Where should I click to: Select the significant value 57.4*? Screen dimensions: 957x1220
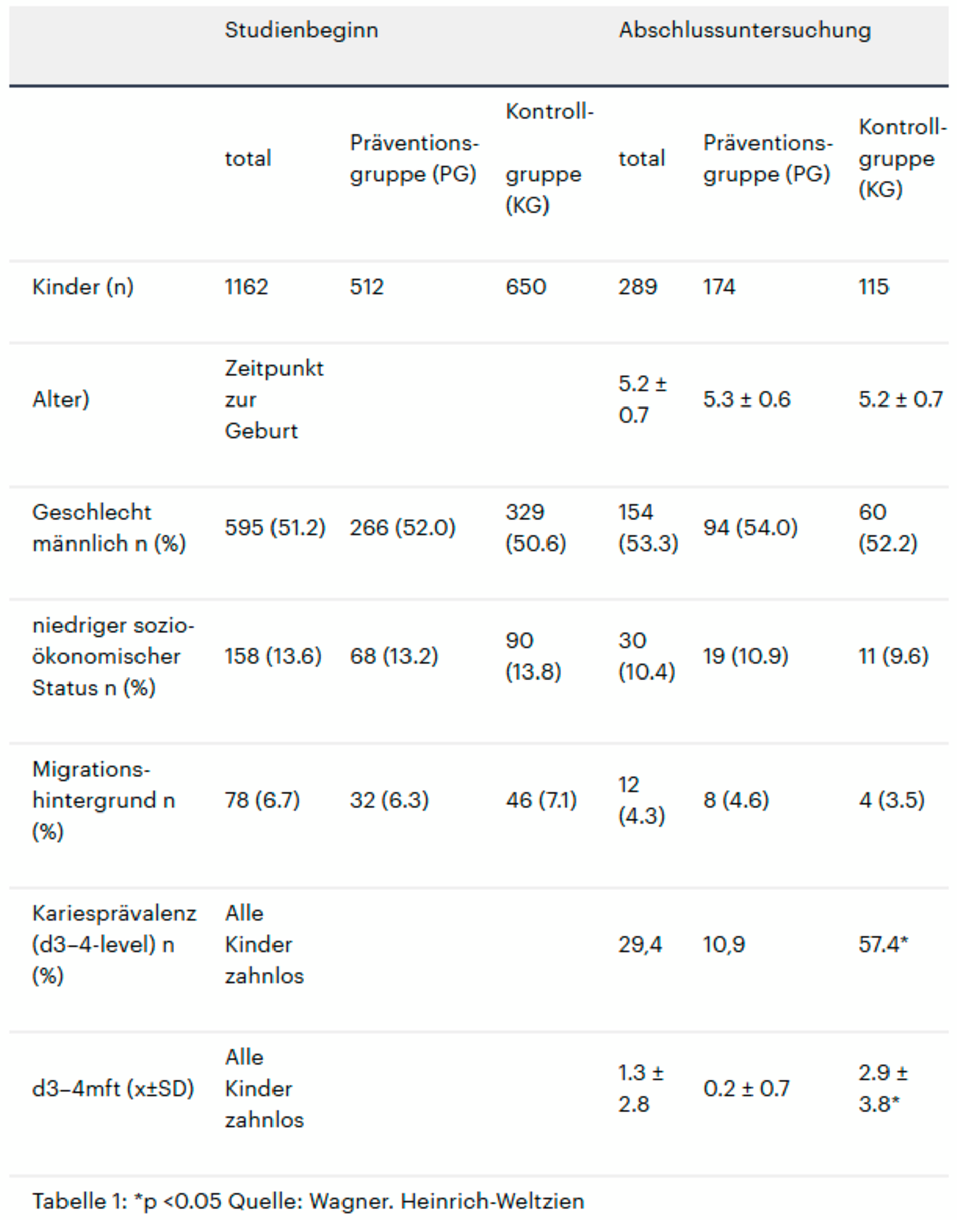(882, 944)
